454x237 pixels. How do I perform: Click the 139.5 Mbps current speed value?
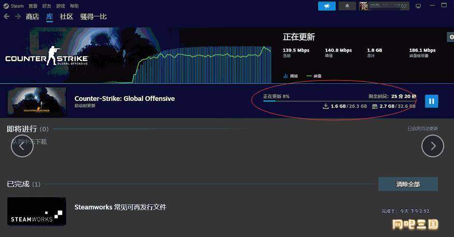[296, 50]
